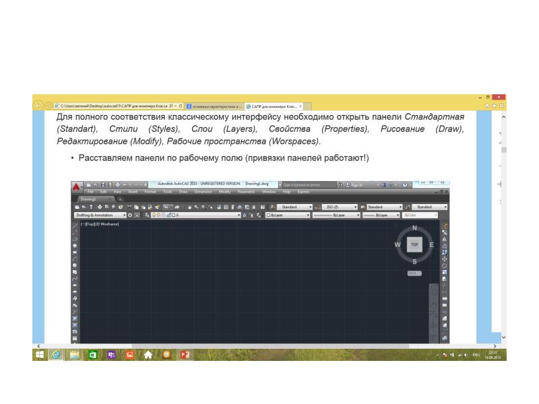Click the Workspace Settings gear icon
This screenshot has width=539, height=404.
130,215
